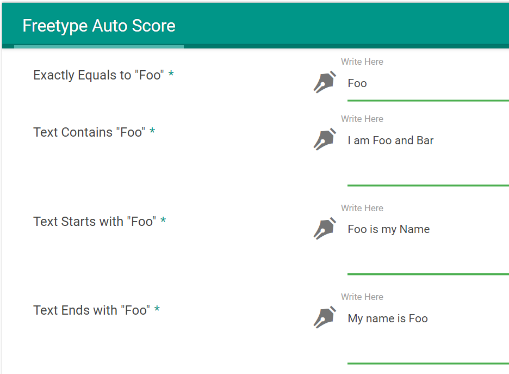Click the "Freetype Auto Score" page title
The width and height of the screenshot is (509, 374).
[x=99, y=26]
